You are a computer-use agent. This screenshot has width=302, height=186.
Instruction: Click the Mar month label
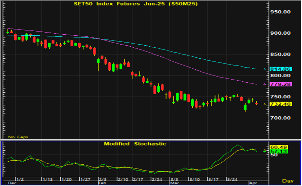[x=174, y=183]
